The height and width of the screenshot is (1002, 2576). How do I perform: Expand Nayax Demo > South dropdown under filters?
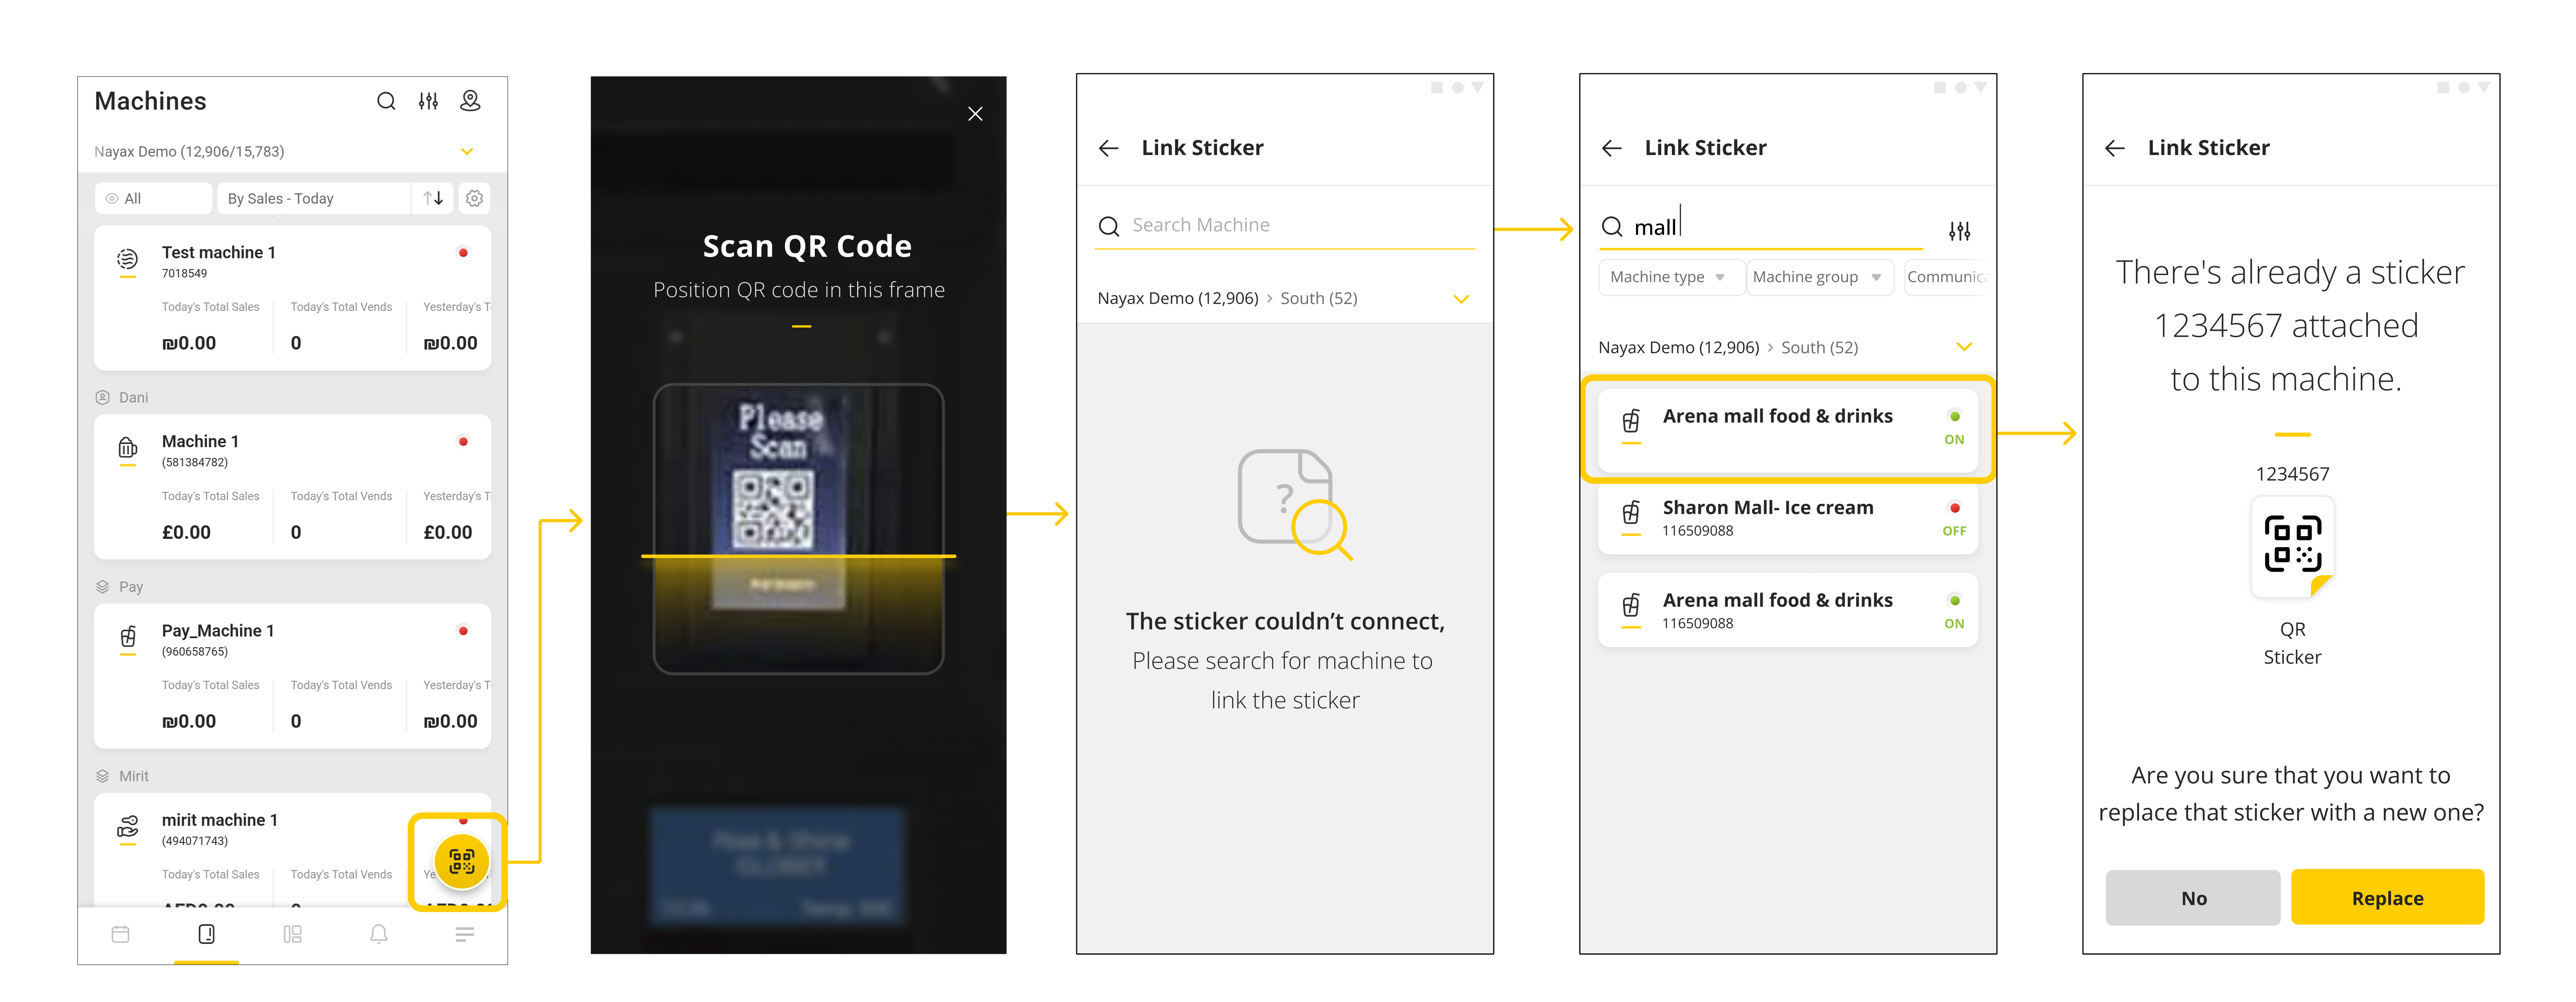[x=1964, y=347]
